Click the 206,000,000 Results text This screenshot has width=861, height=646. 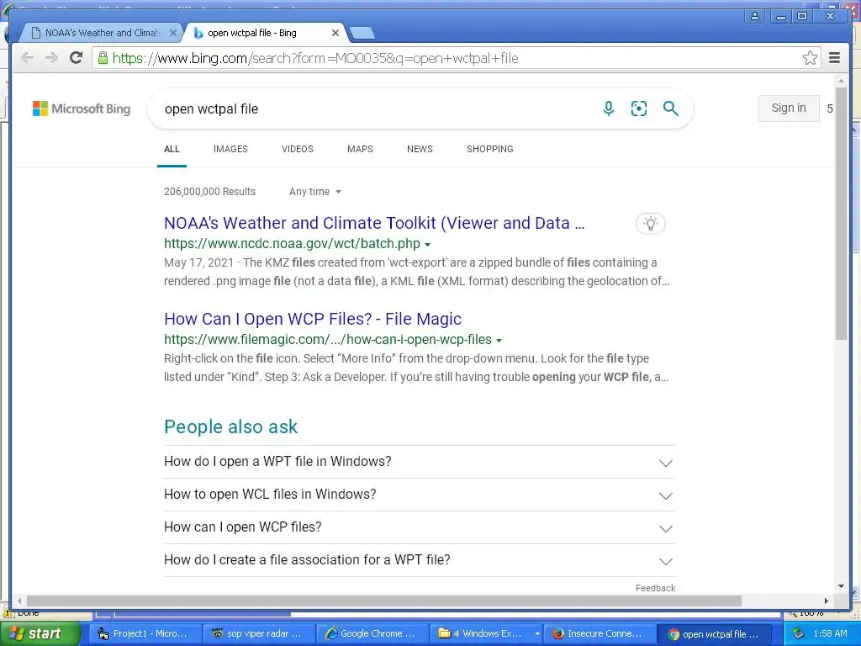click(x=209, y=192)
